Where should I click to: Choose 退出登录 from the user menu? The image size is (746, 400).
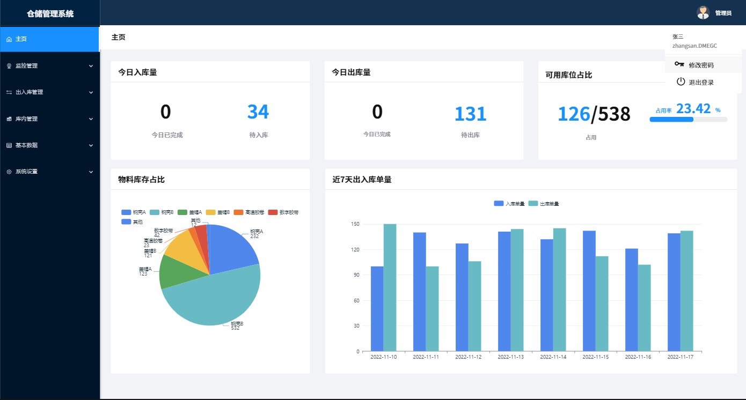(x=701, y=83)
